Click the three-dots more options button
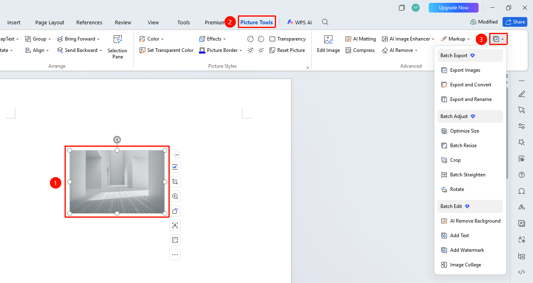Viewport: 533px width, 283px height. point(175,255)
